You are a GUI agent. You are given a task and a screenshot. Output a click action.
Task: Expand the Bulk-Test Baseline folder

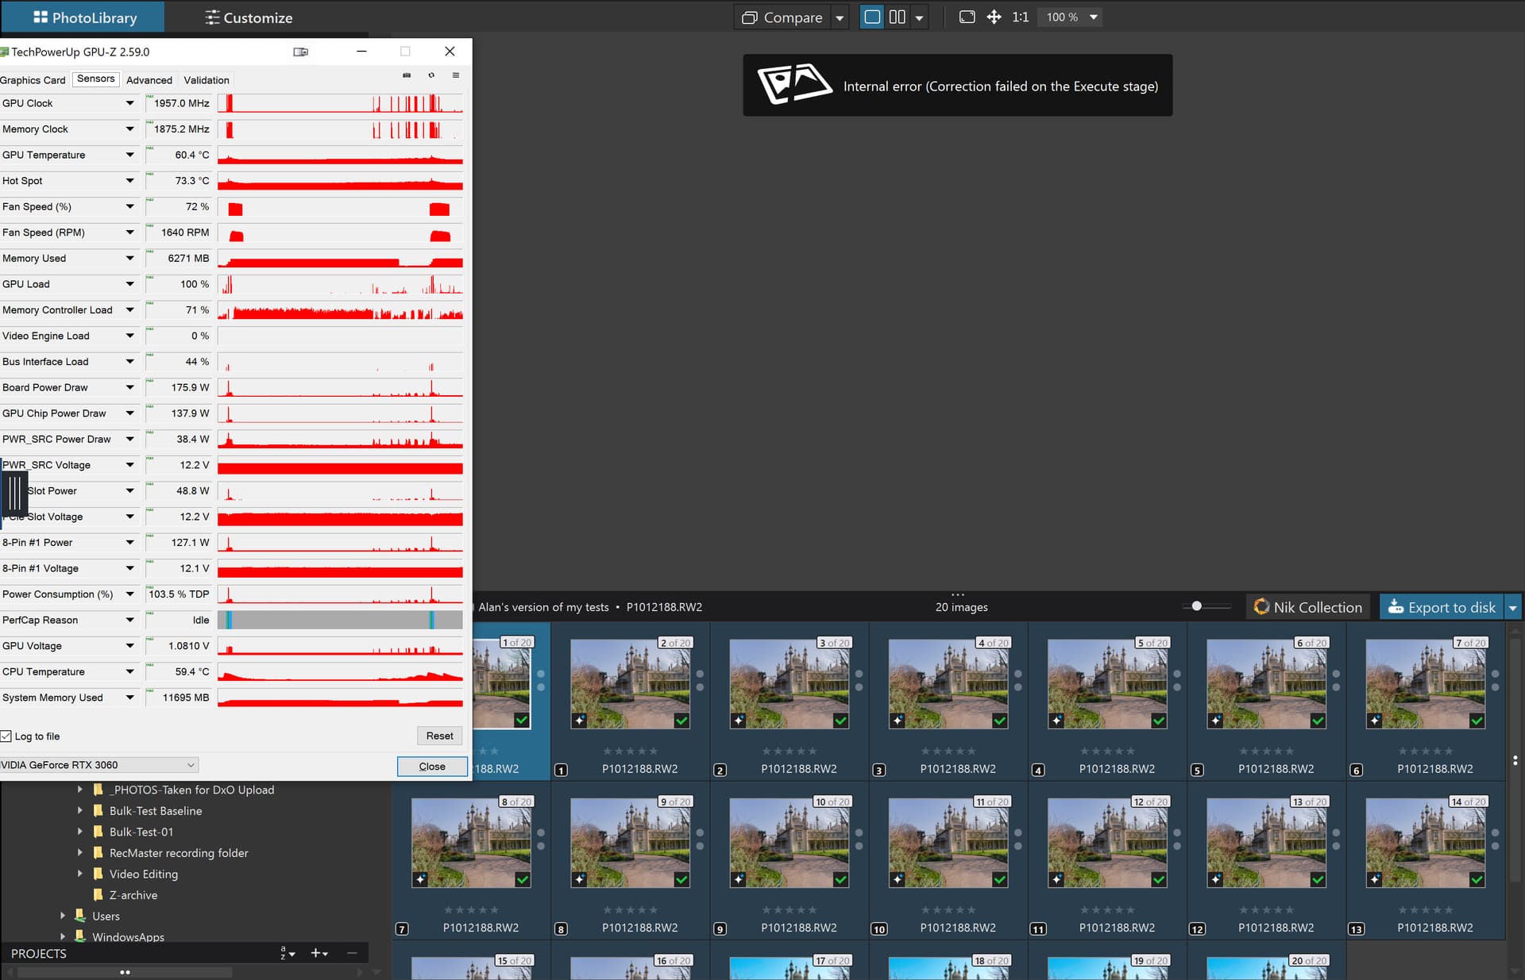[x=79, y=810]
